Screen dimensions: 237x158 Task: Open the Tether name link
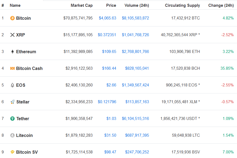point(23,119)
